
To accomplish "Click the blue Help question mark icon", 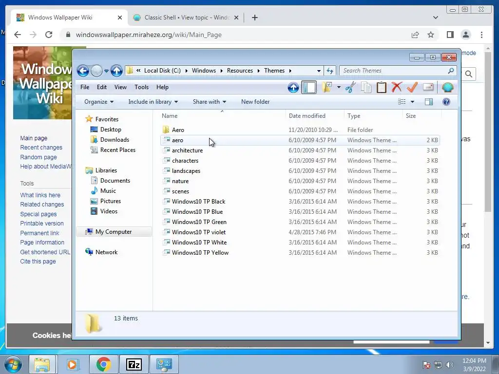I will (446, 102).
